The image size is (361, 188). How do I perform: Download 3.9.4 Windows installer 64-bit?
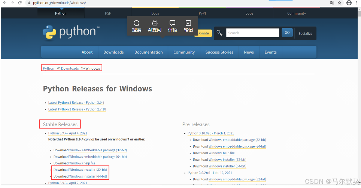(x=88, y=176)
